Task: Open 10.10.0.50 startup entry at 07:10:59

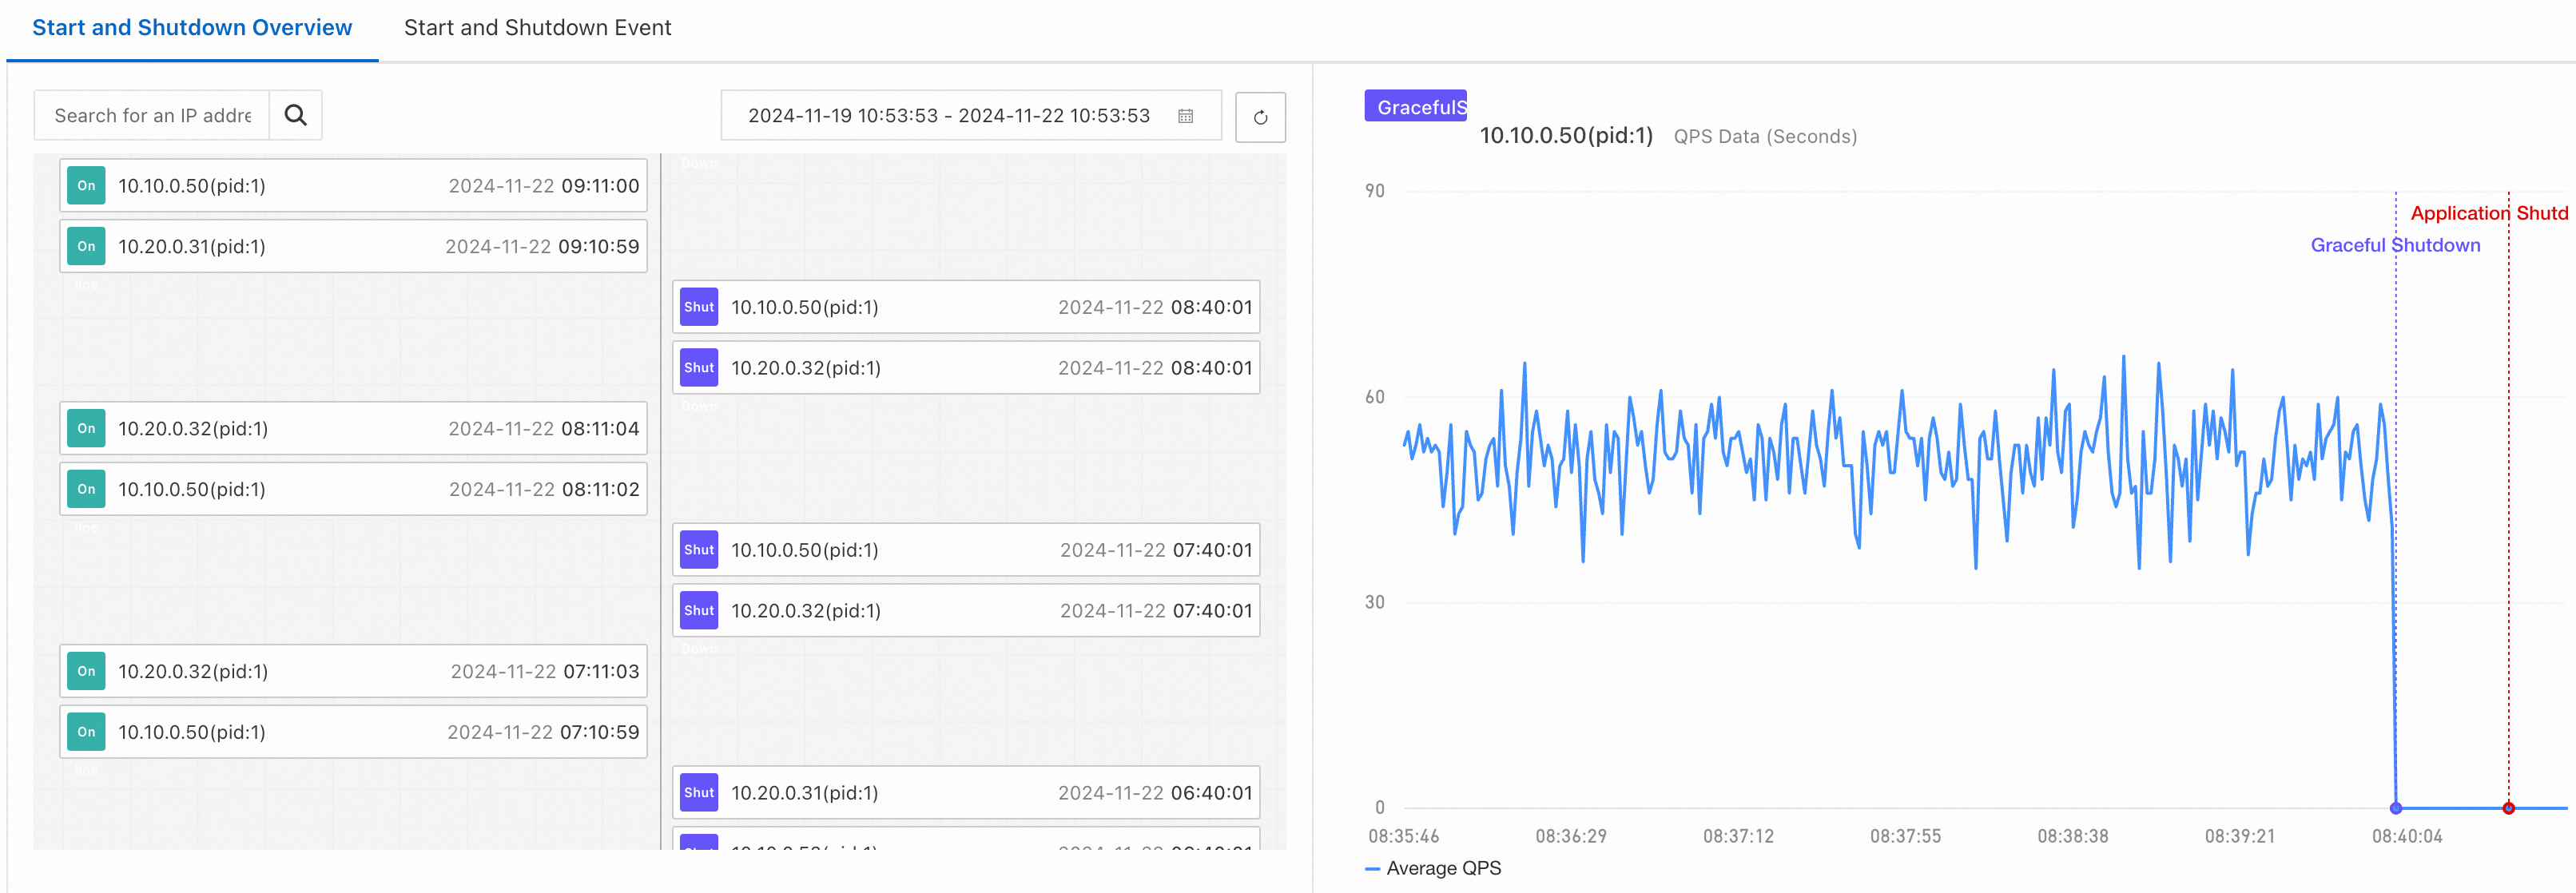Action: pyautogui.click(x=353, y=732)
